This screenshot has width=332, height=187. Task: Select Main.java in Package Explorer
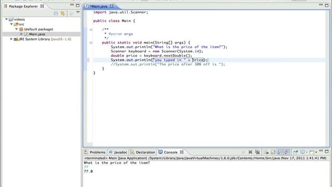tap(37, 34)
